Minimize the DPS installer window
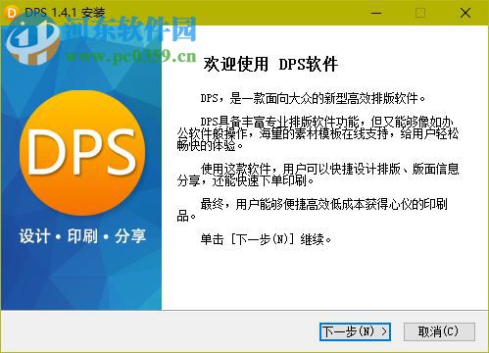 (376, 13)
